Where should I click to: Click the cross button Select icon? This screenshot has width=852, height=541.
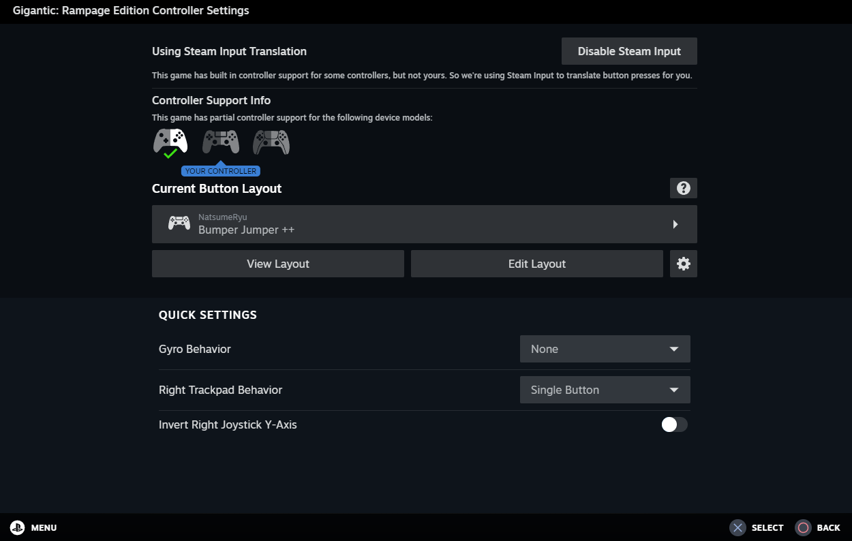pyautogui.click(x=737, y=527)
